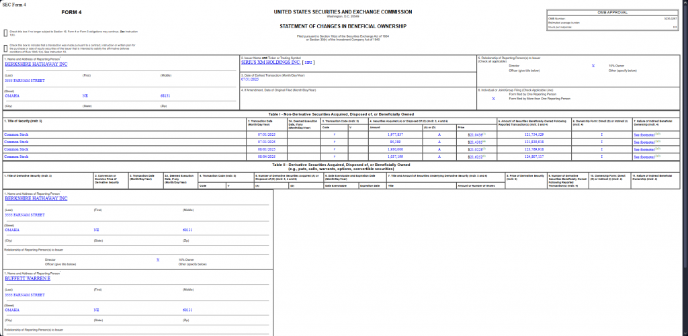Viewport: 688px width, 336px height.
Task: Click the beneficially owned total 123,769,918
Action: [x=534, y=150]
